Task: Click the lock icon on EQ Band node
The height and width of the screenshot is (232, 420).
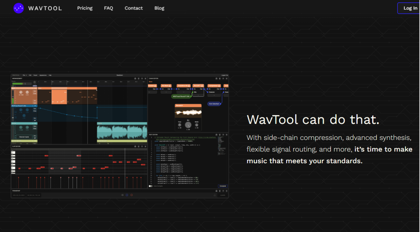Action: coord(170,86)
